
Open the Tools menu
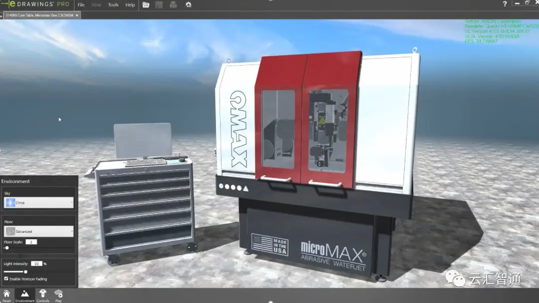tap(113, 5)
